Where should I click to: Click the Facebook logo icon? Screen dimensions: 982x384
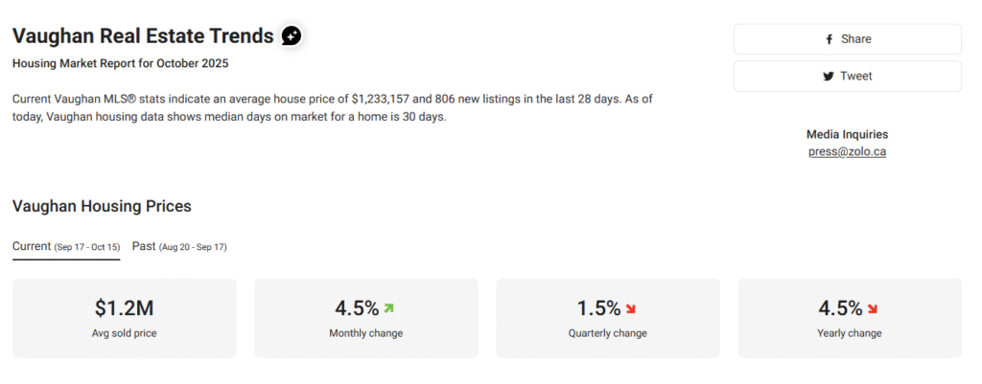[x=829, y=39]
